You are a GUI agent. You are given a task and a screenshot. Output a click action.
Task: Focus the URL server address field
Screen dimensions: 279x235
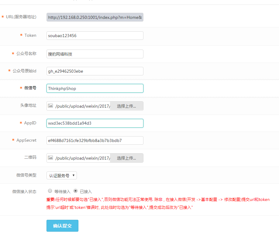[x=95, y=17]
